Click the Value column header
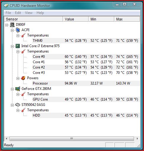This screenshot has width=144, height=151. click(x=76, y=19)
